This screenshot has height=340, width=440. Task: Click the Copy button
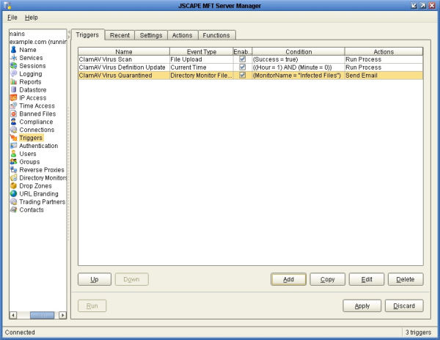point(328,279)
